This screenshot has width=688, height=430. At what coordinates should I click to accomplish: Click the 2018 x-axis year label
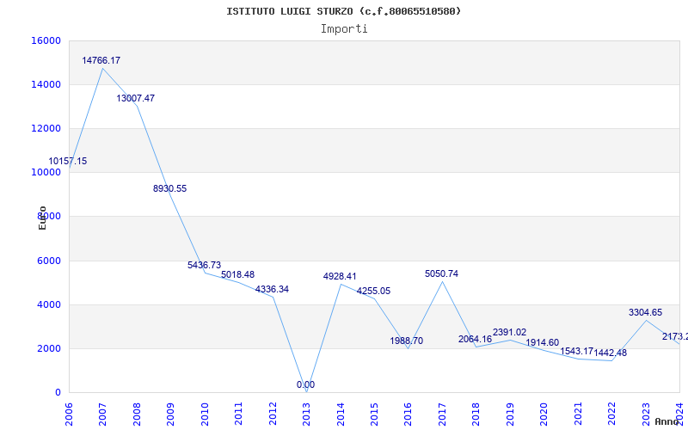tap(476, 415)
